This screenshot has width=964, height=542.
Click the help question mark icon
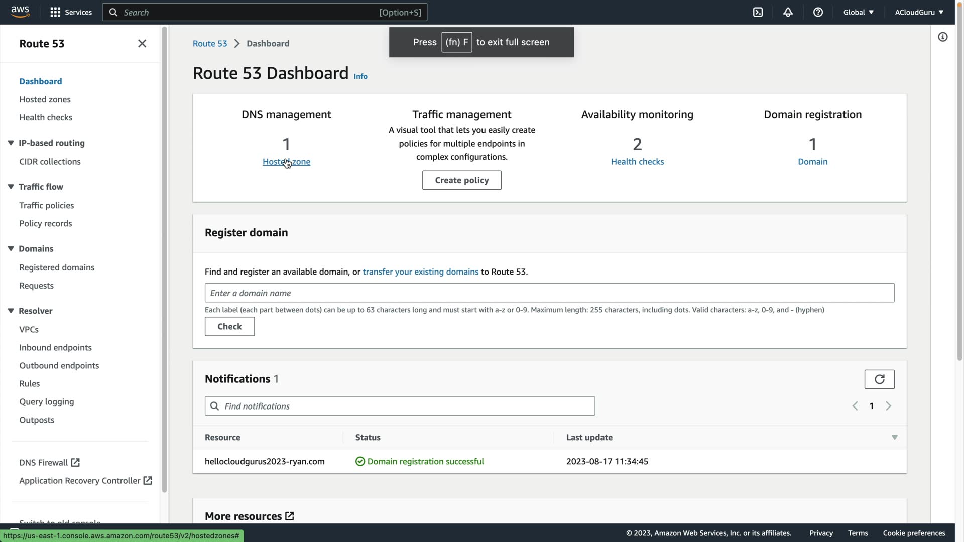point(818,12)
